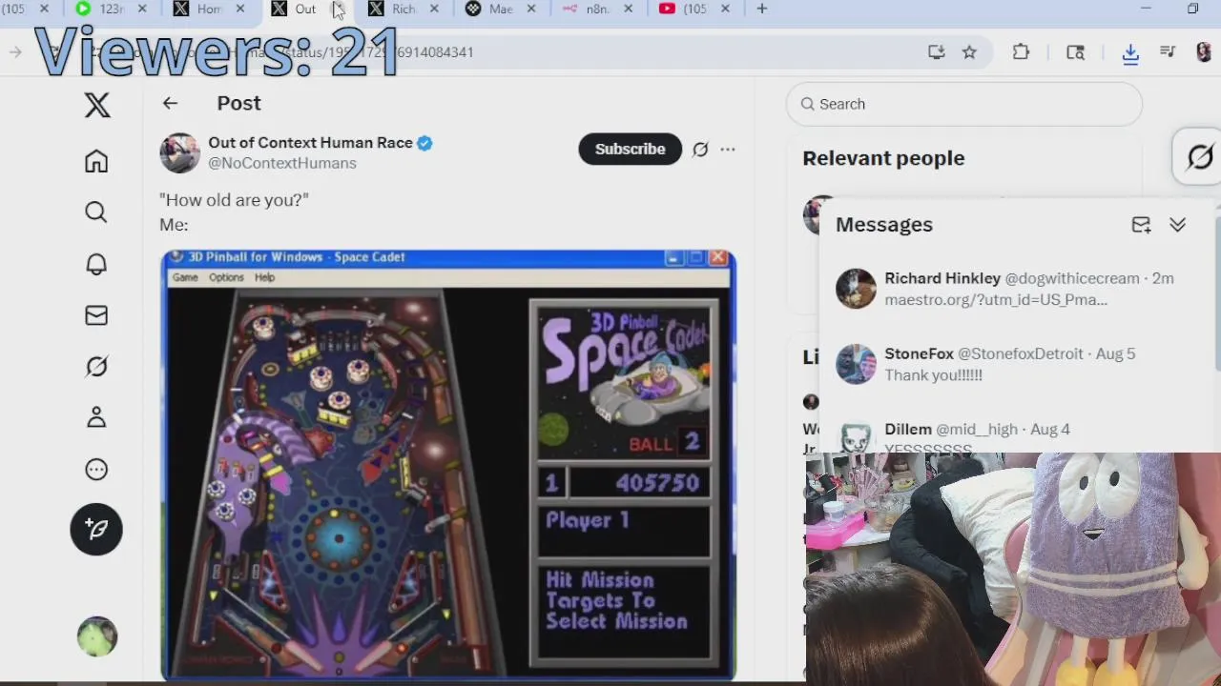Compose new message in Messages panel
The width and height of the screenshot is (1221, 686).
click(x=1141, y=225)
